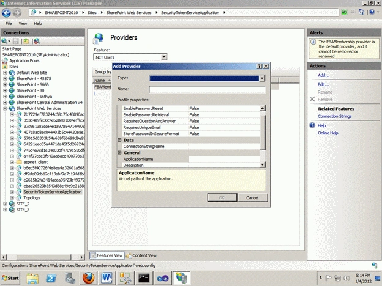Click the provider Name input field
382x286 pixels.
point(207,89)
